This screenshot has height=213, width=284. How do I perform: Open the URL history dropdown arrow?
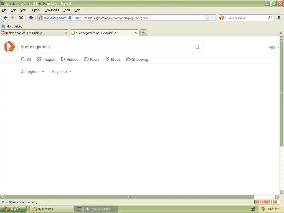tap(213, 18)
